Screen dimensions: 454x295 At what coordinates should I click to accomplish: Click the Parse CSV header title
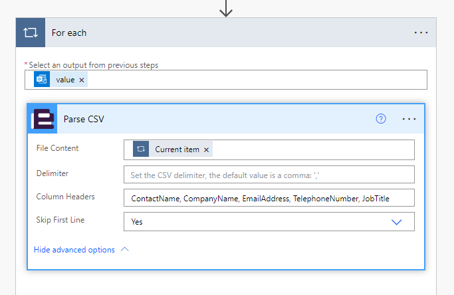click(x=84, y=119)
